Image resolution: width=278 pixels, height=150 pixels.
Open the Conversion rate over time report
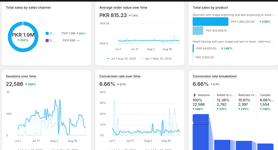point(120,76)
